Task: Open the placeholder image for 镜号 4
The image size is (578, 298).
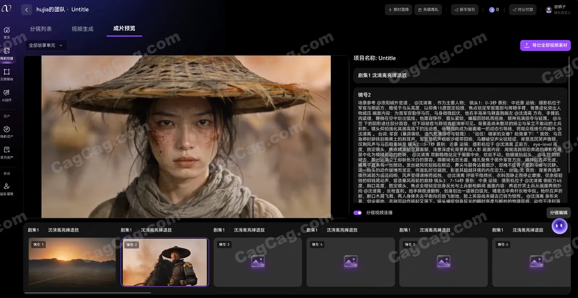Action: [351, 261]
